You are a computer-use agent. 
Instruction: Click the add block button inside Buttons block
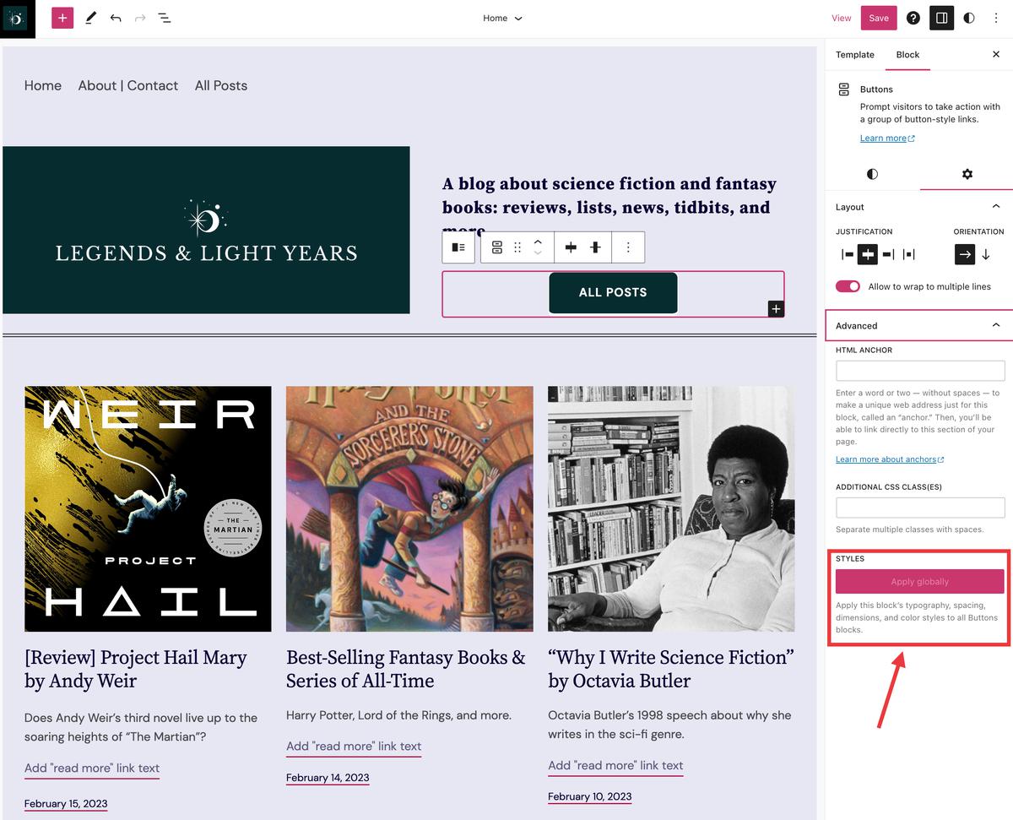coord(776,309)
